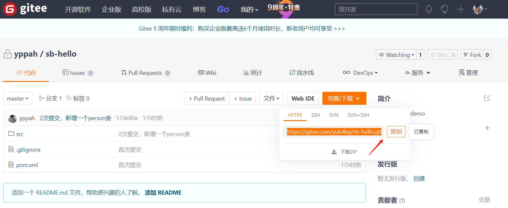Open the Web IDE button
The width and height of the screenshot is (508, 208).
click(x=303, y=98)
